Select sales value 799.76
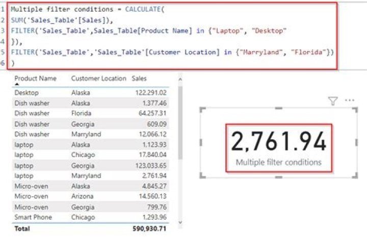 [x=157, y=207]
